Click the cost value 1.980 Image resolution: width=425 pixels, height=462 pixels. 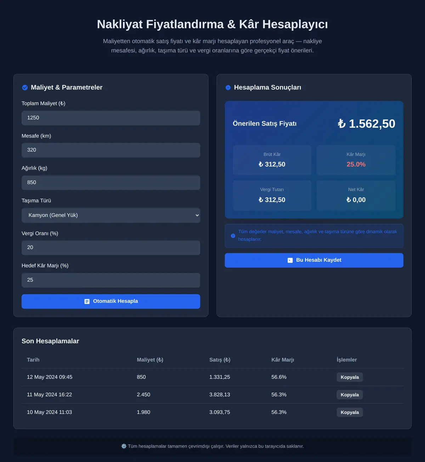(143, 412)
